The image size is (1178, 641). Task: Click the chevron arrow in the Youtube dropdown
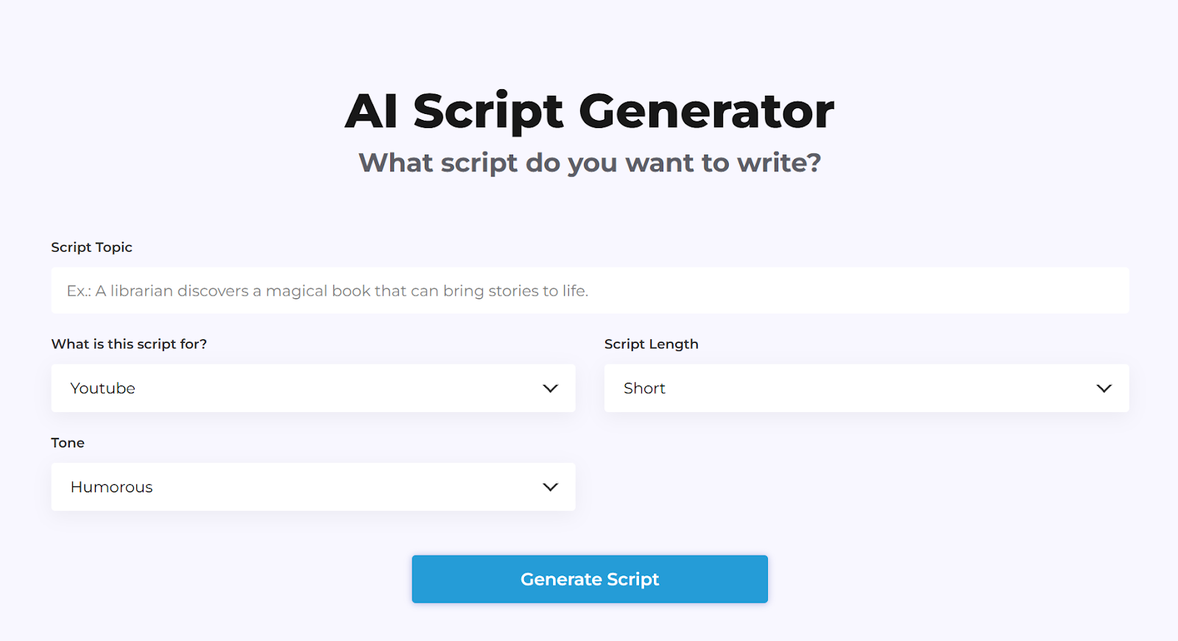click(550, 388)
